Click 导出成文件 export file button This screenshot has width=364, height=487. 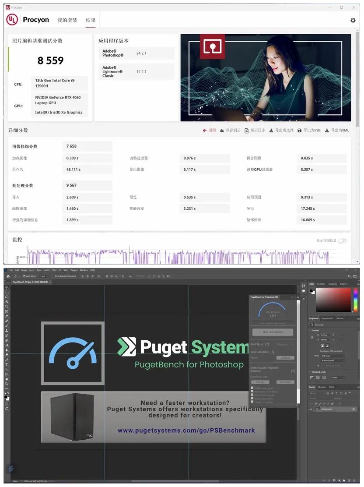[x=281, y=131]
